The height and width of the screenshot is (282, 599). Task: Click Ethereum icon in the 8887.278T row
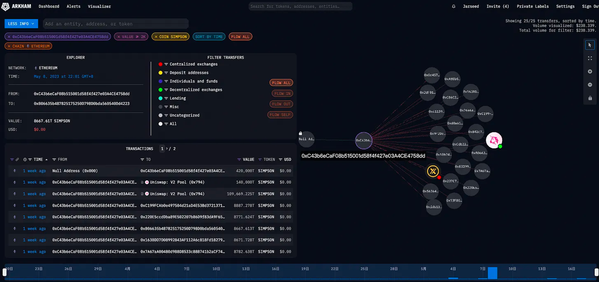tap(15, 206)
